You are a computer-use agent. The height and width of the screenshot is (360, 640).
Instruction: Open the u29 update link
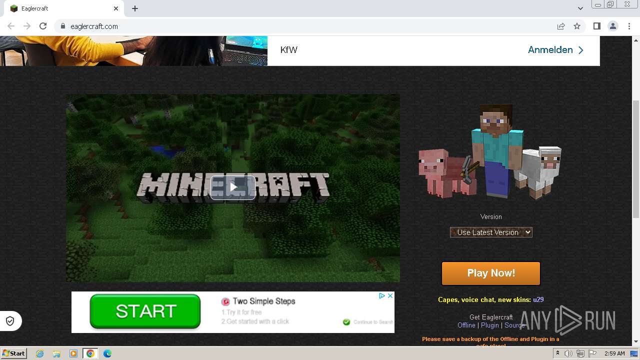538,299
